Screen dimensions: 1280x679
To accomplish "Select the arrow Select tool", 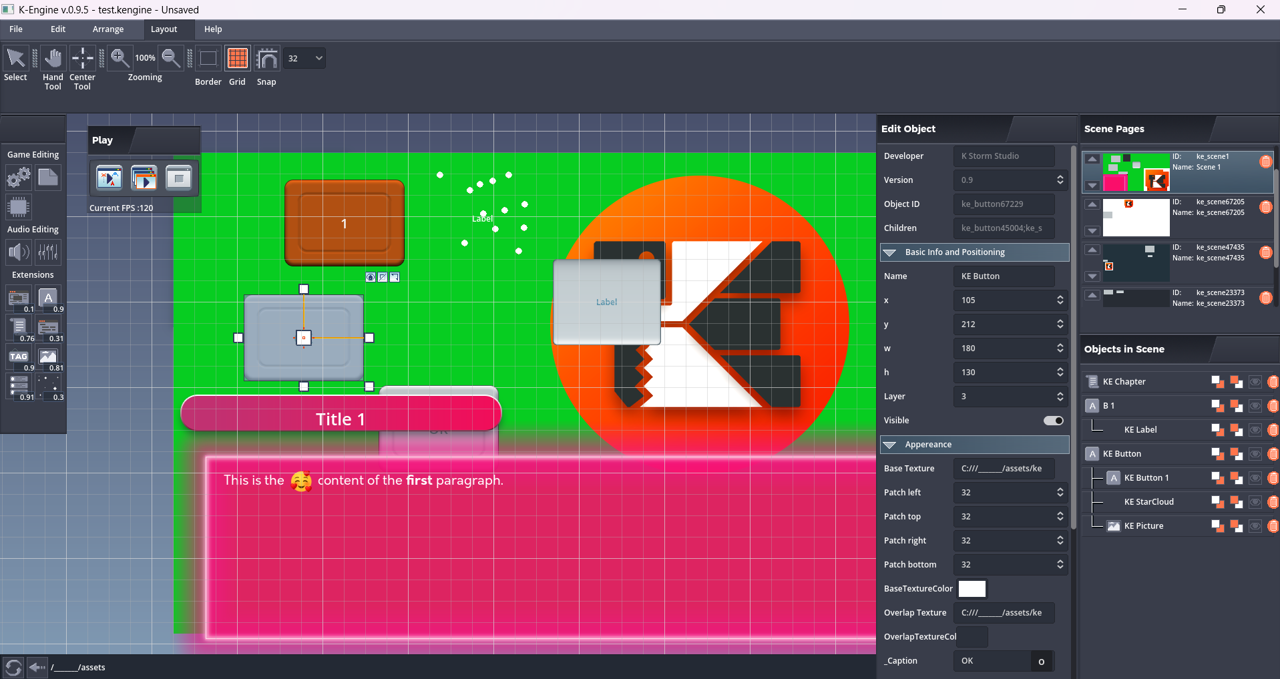I will click(x=16, y=58).
